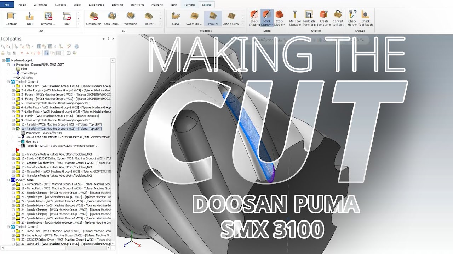Open the Model Prep ribbon tab
The width and height of the screenshot is (453, 254).
(96, 5)
